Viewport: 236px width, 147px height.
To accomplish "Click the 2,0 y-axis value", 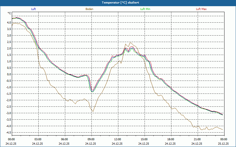I will (x=9, y=48).
